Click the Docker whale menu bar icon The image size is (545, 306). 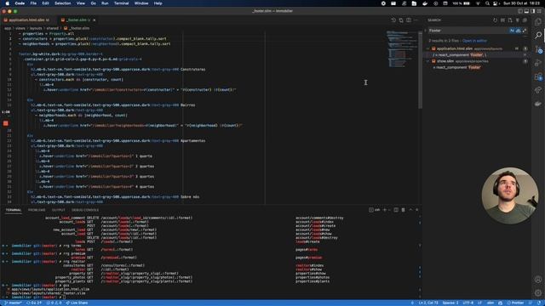tap(425, 3)
